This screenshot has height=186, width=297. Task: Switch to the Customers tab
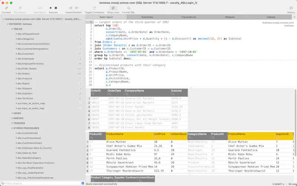pos(147,17)
